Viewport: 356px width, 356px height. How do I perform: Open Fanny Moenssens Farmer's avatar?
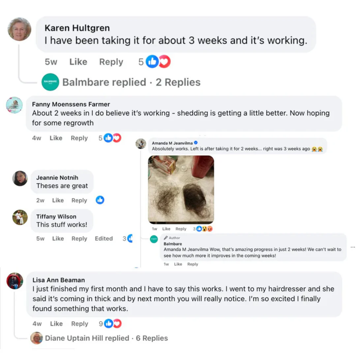pyautogui.click(x=14, y=105)
